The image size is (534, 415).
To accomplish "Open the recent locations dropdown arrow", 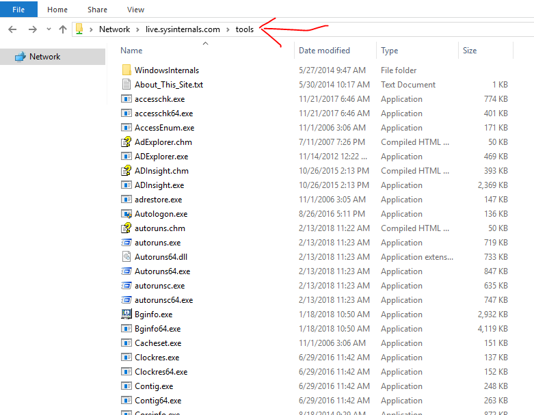I will point(49,29).
